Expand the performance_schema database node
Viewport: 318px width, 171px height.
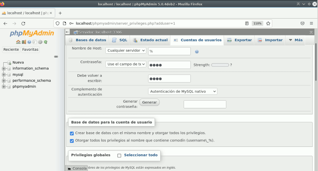coord(4,81)
